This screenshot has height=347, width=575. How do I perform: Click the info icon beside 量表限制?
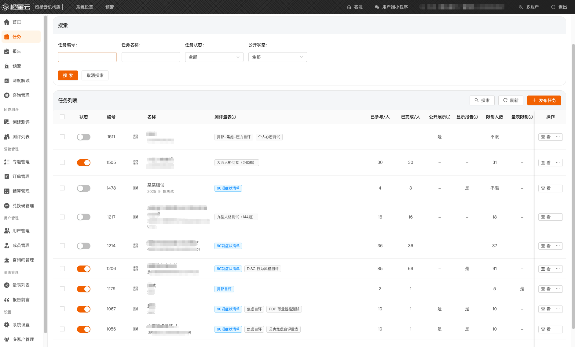(531, 117)
